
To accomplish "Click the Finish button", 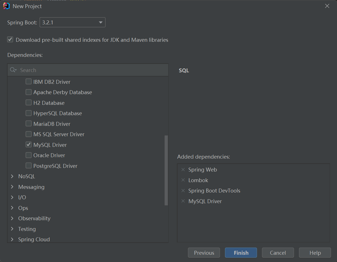I will (x=241, y=253).
